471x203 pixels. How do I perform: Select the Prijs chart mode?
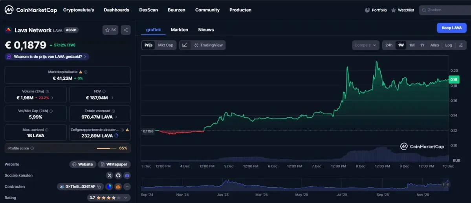coord(148,45)
